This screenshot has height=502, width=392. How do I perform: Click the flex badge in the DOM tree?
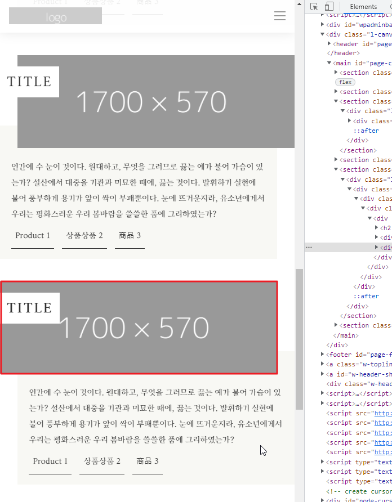click(345, 82)
